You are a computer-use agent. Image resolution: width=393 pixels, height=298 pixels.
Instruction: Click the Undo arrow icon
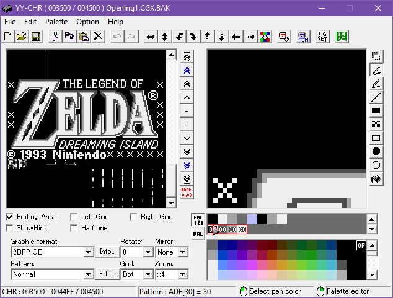117,37
